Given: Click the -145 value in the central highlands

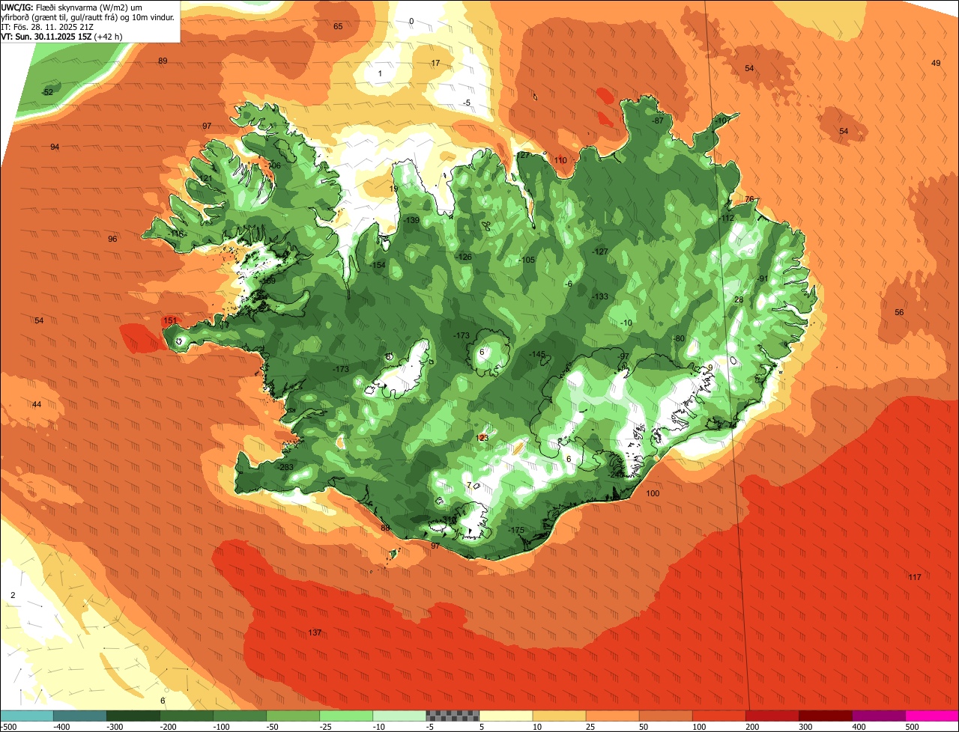Looking at the screenshot, I should coord(537,354).
